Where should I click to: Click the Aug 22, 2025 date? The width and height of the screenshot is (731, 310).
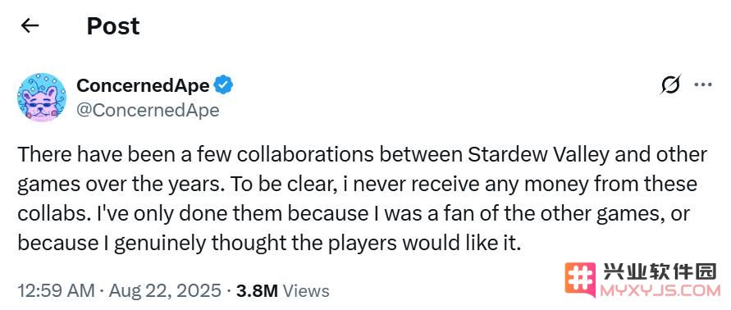click(x=165, y=291)
